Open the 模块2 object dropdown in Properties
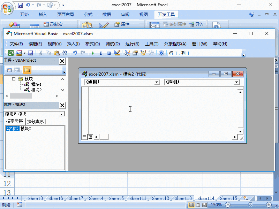The height and width of the screenshot is (209, 279). point(62,114)
